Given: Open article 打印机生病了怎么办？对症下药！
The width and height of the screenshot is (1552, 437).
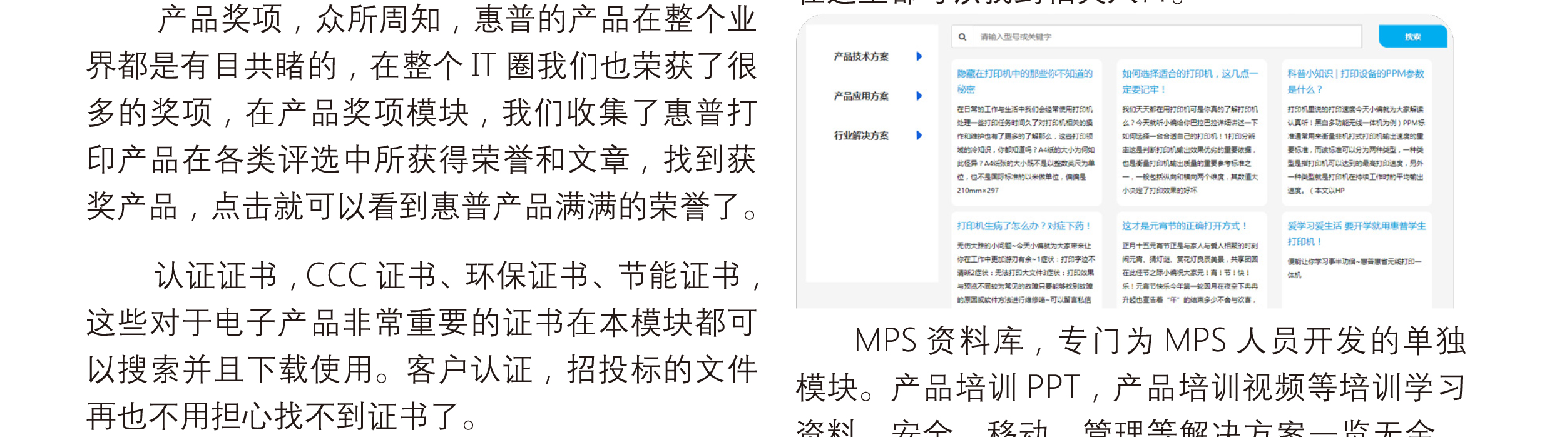Looking at the screenshot, I should [1024, 226].
